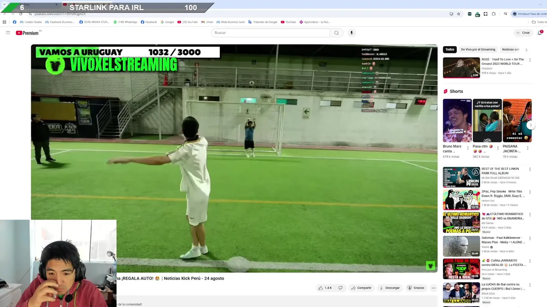
Task: Open Pasa ctm short
Action: click(x=487, y=121)
